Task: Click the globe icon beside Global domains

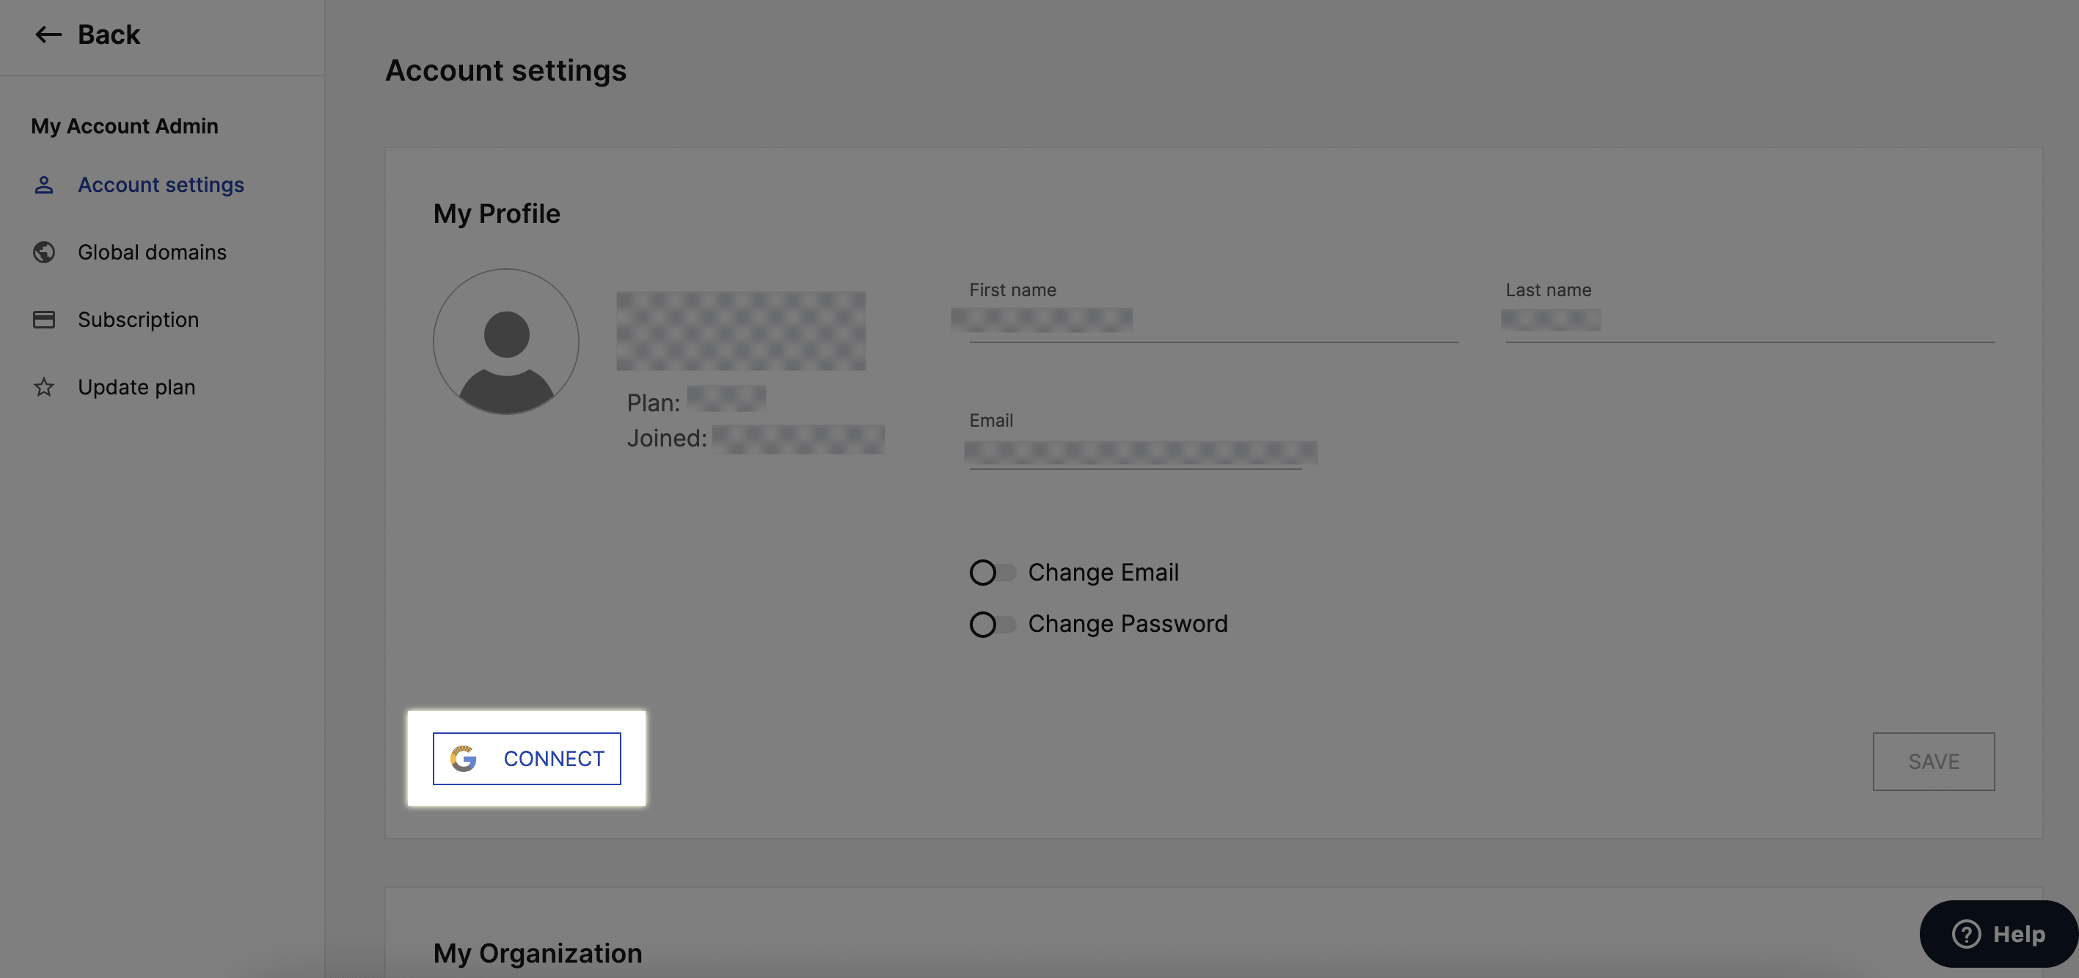Action: pos(43,252)
